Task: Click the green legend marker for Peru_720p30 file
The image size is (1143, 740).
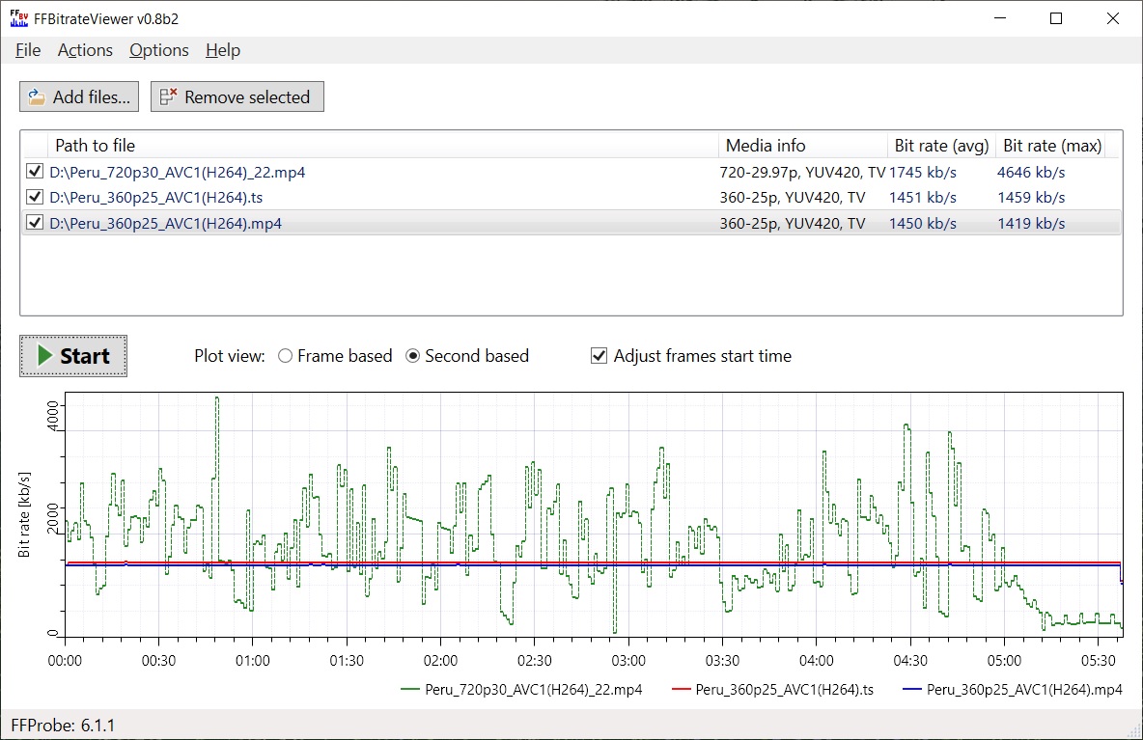Action: 409,690
